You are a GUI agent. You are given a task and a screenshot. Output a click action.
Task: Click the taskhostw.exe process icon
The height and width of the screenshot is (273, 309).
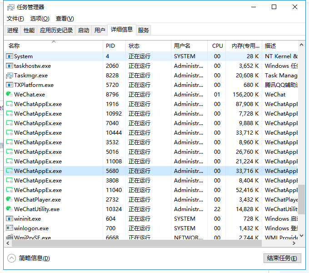[9, 66]
